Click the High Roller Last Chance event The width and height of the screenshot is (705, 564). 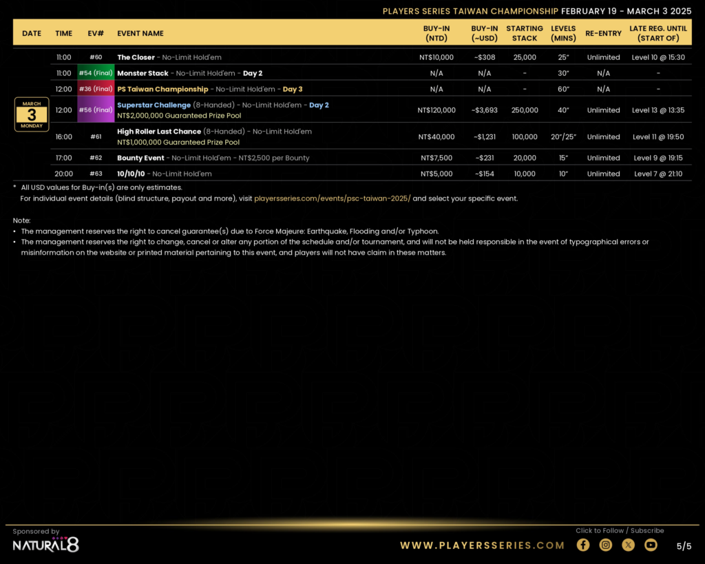coord(159,132)
